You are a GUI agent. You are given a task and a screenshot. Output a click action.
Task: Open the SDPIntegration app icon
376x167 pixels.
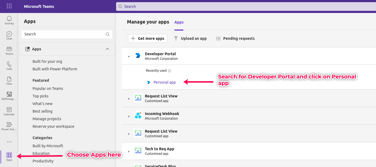tap(9, 96)
